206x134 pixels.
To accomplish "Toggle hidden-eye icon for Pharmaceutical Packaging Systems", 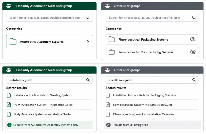I will pos(193,39).
